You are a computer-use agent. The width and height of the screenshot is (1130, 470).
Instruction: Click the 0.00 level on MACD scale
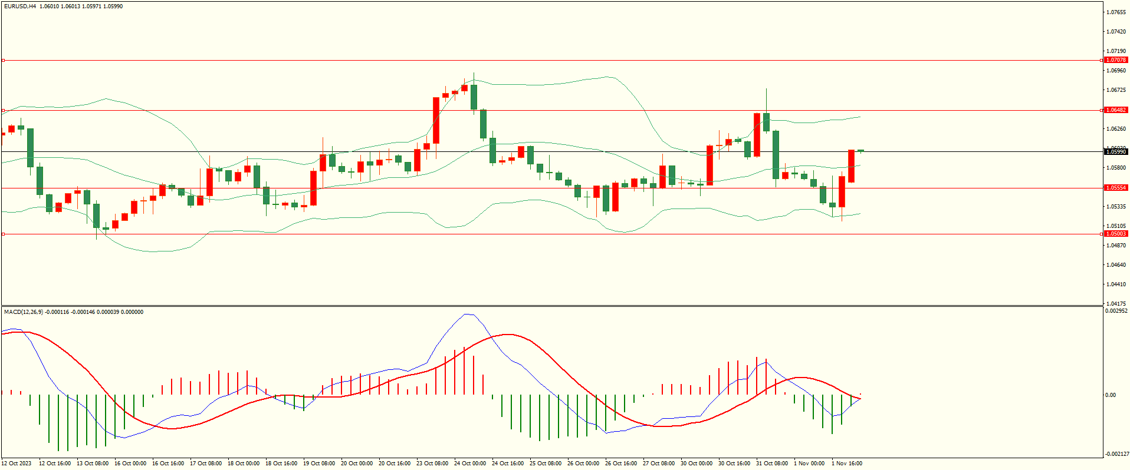pyautogui.click(x=1110, y=395)
